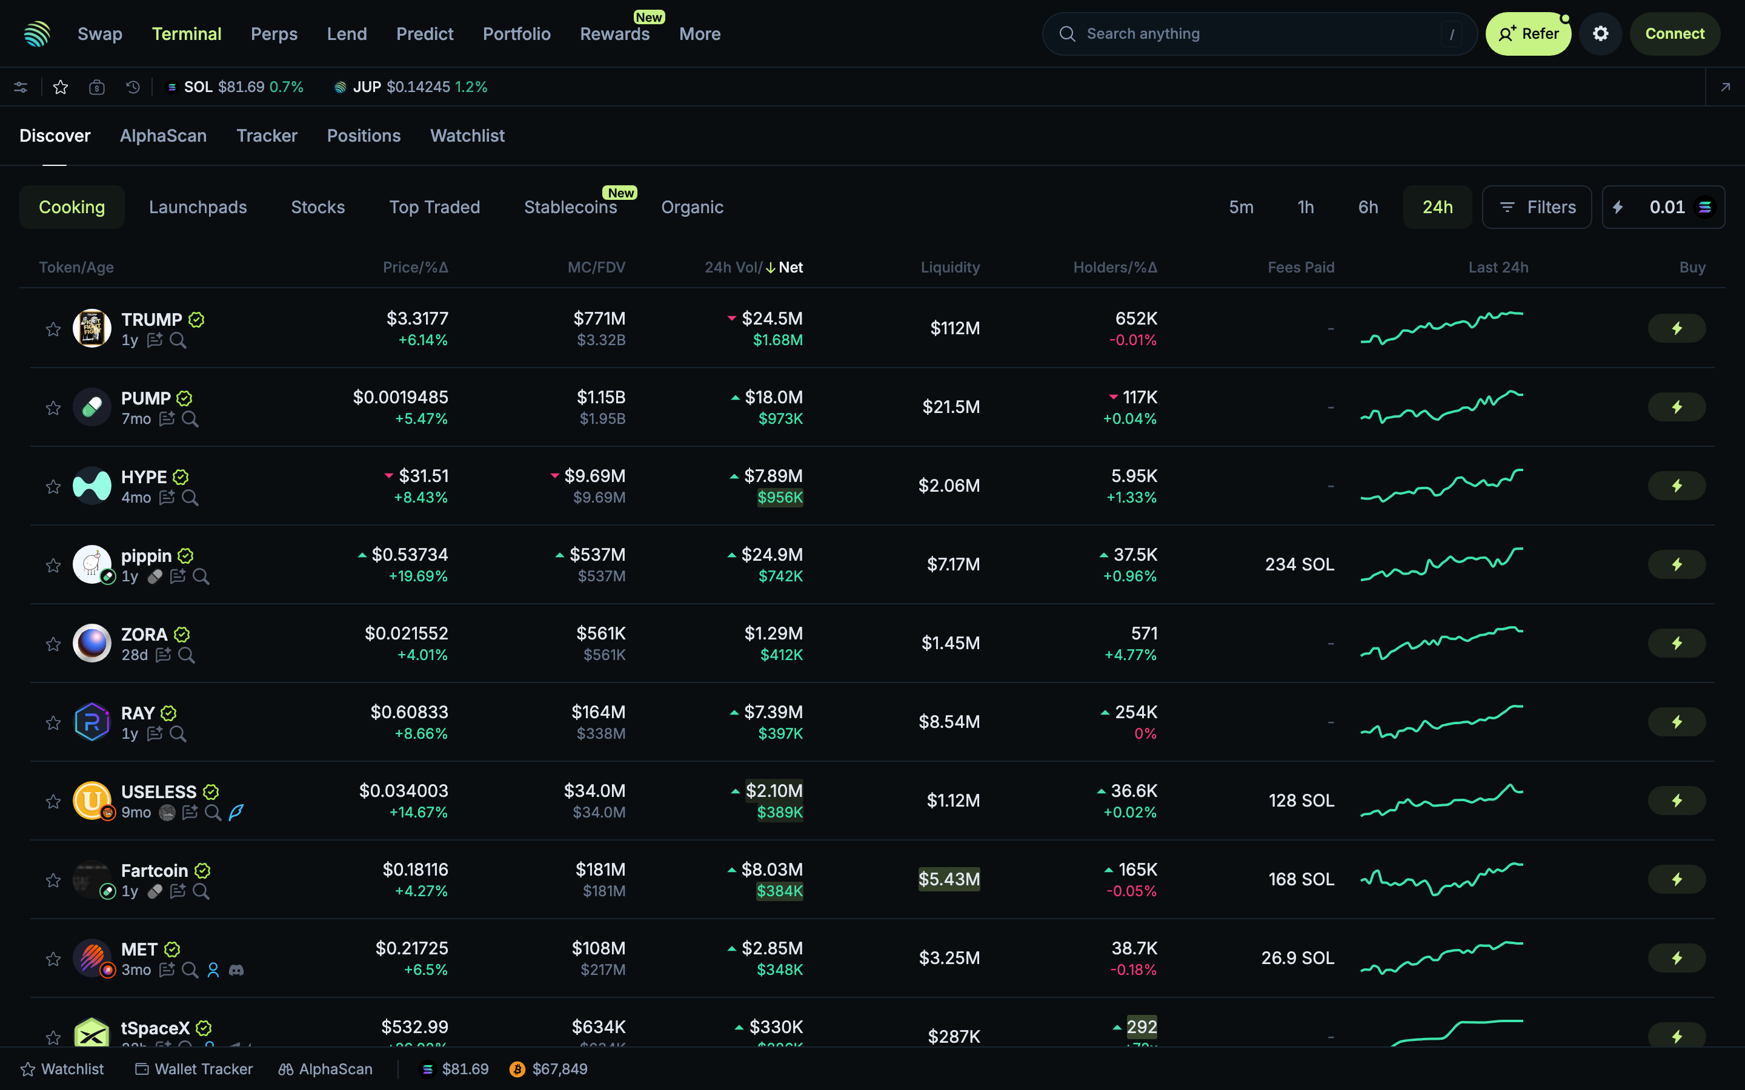The width and height of the screenshot is (1745, 1090).
Task: Open search for the ZORA token row
Action: [187, 655]
